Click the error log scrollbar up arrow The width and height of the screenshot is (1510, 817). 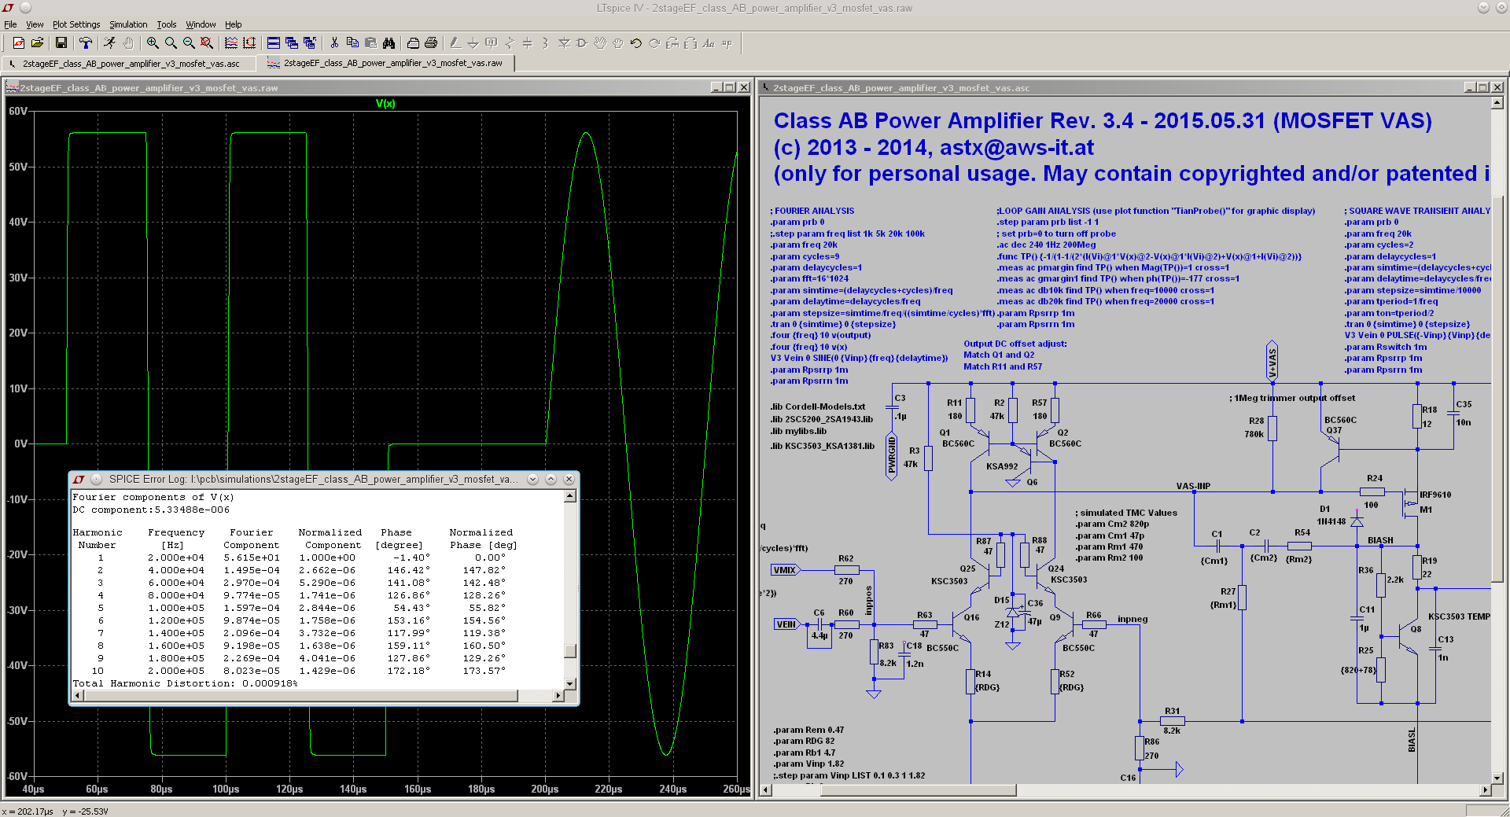(x=570, y=496)
